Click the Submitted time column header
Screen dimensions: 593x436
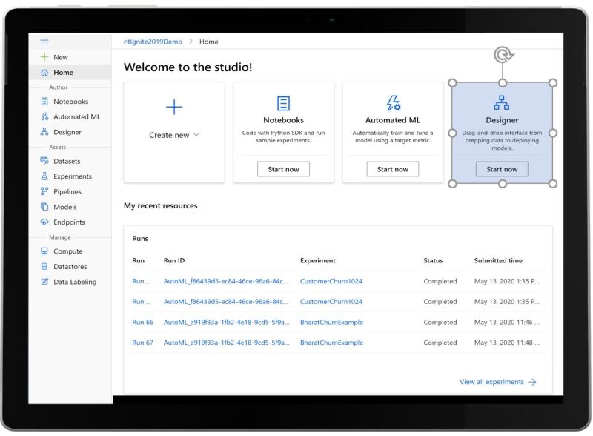point(498,260)
